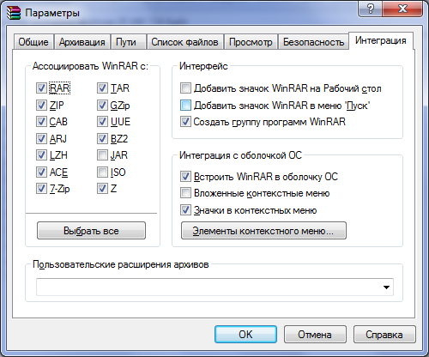Click the Выбрать все button
The height and width of the screenshot is (357, 429).
(91, 231)
